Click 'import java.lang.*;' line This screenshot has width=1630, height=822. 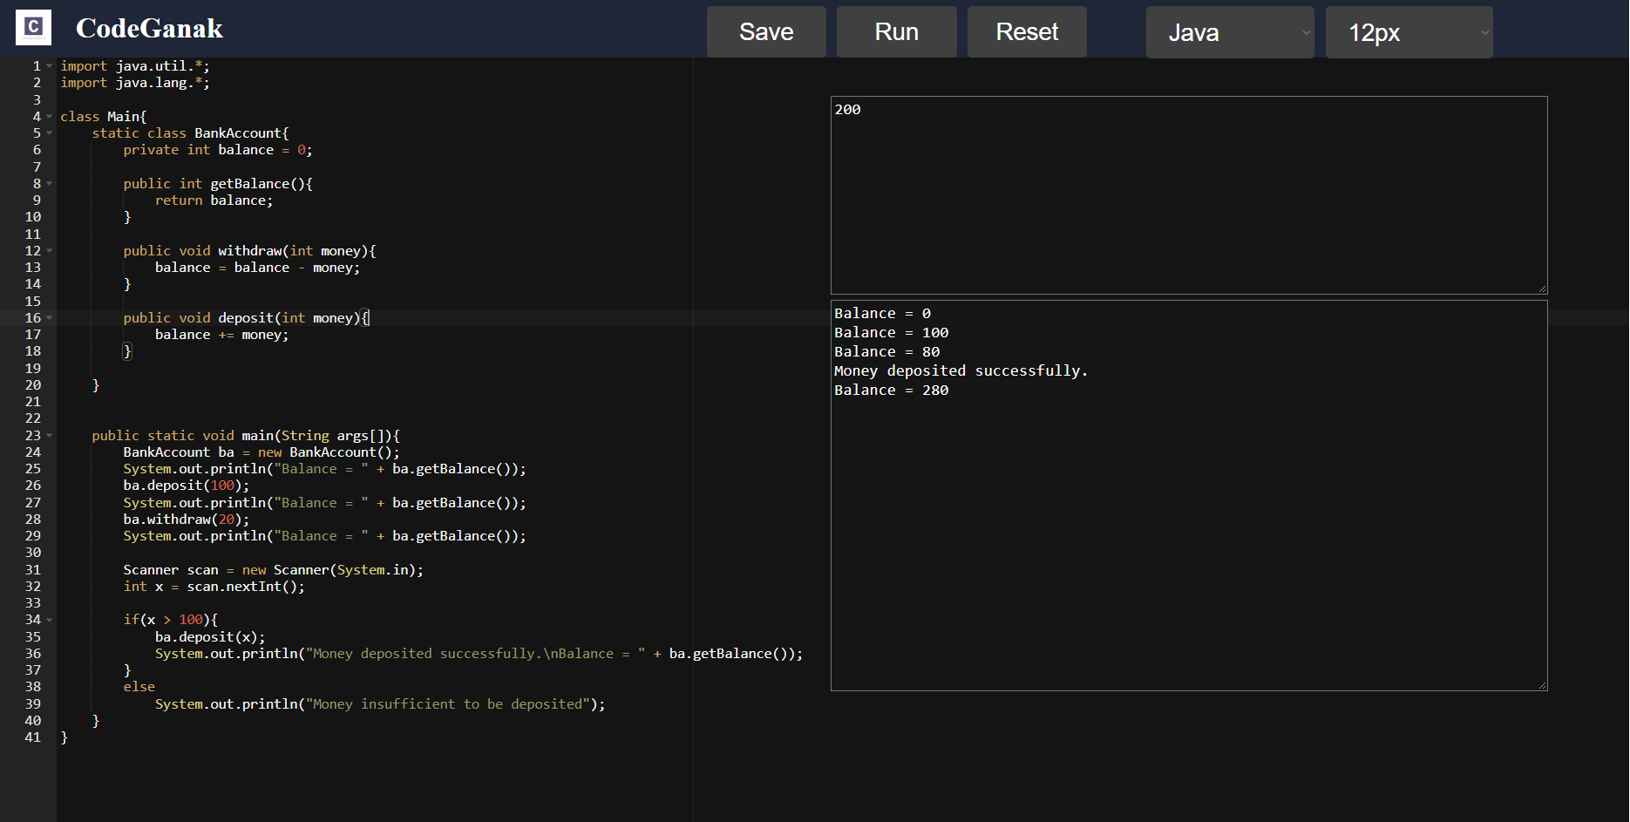(135, 83)
